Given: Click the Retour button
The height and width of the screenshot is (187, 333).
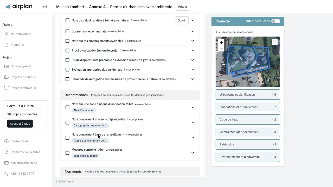Looking at the screenshot, I should click(183, 7).
